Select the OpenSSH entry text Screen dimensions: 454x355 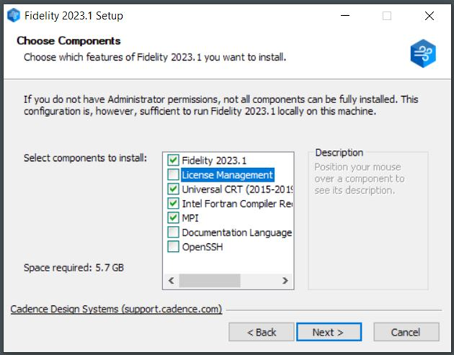[202, 247]
